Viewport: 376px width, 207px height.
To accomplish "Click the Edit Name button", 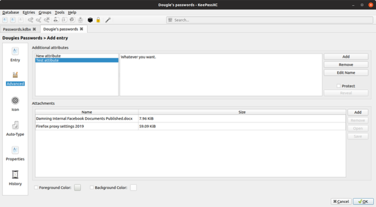I will pyautogui.click(x=346, y=73).
